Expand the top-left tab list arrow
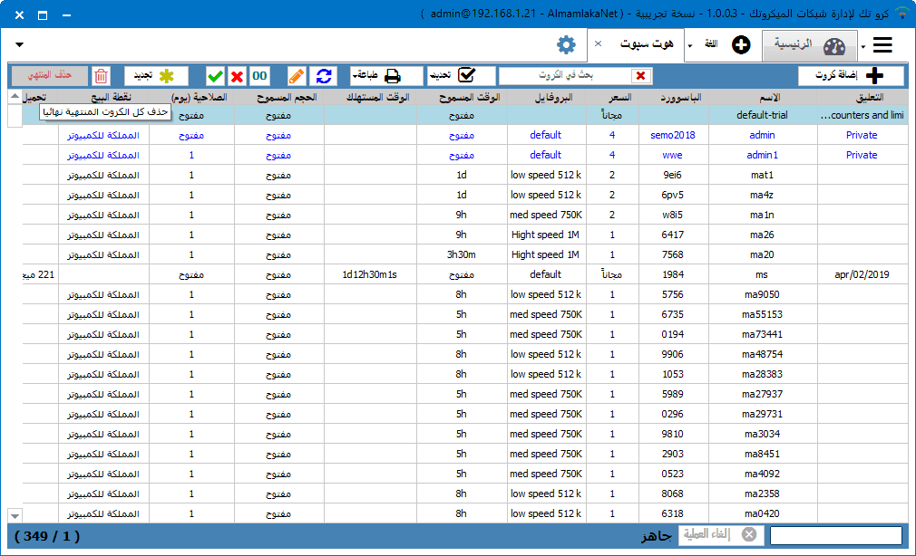 point(19,45)
